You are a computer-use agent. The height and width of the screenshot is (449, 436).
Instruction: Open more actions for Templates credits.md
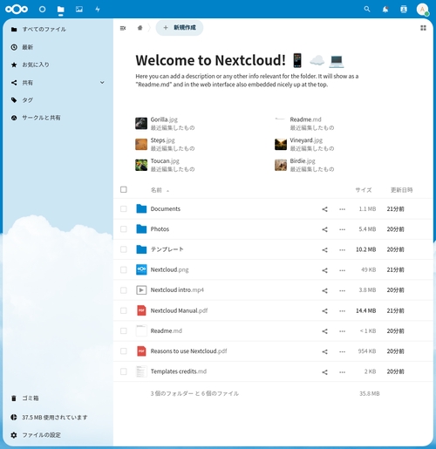click(342, 372)
